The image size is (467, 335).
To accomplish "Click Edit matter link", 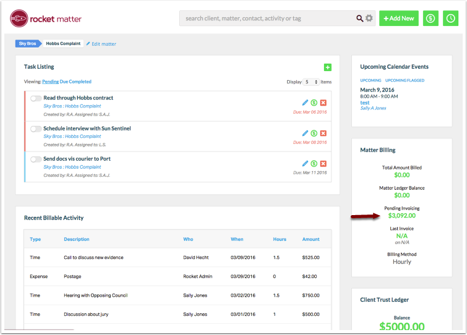I will (101, 44).
